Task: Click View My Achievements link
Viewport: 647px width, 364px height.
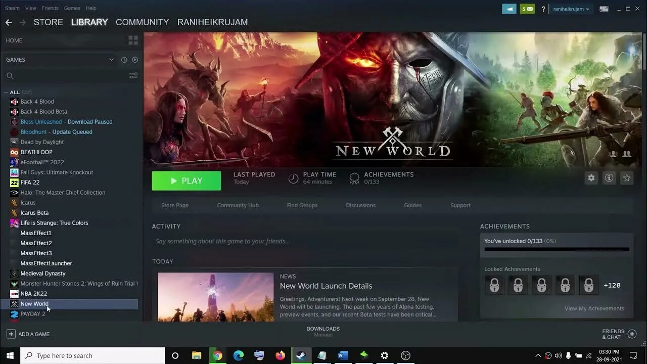Action: click(594, 308)
